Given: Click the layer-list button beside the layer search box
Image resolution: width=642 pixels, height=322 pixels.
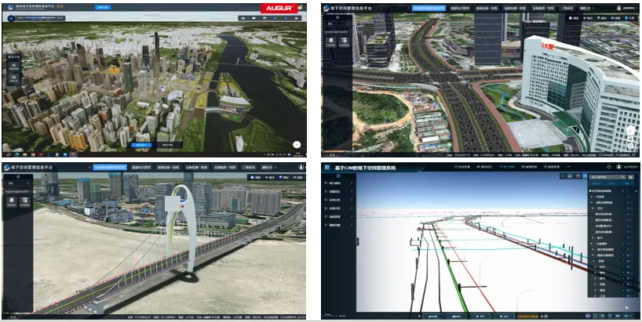Looking at the screenshot, I should point(630,178).
